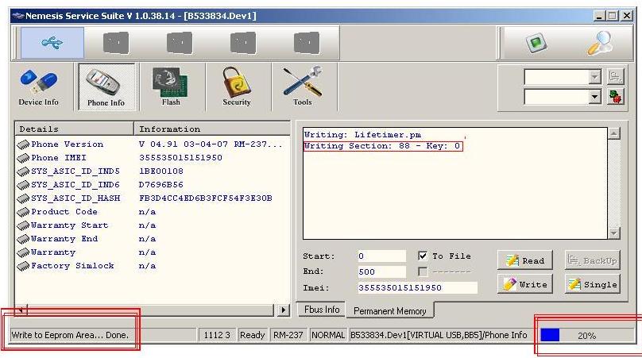Click the Start input field

[381, 256]
